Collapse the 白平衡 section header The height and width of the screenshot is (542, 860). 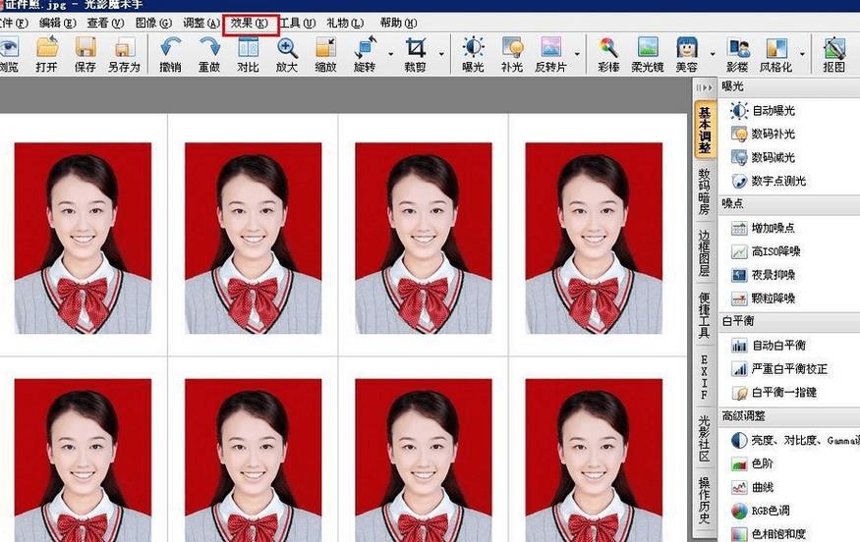(x=789, y=321)
